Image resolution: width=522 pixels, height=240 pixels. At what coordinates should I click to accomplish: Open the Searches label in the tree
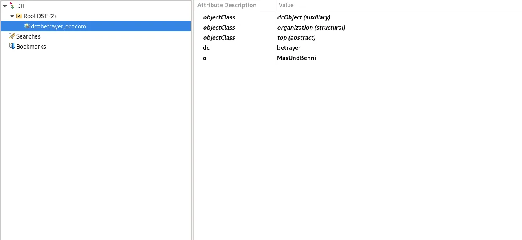28,36
